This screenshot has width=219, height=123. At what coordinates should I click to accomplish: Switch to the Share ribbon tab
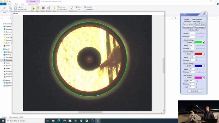16,4
